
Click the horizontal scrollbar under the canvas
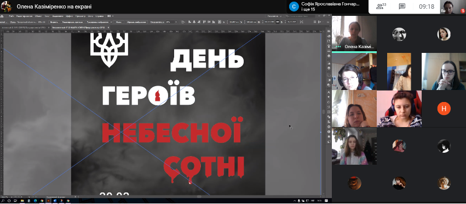199,196
